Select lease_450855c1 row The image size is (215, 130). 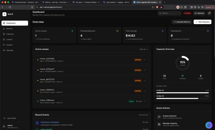tap(91, 91)
